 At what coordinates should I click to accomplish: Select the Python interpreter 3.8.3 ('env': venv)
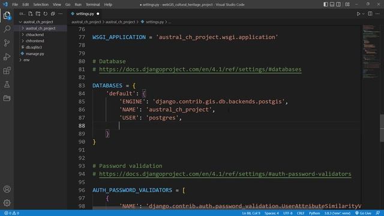(x=337, y=213)
